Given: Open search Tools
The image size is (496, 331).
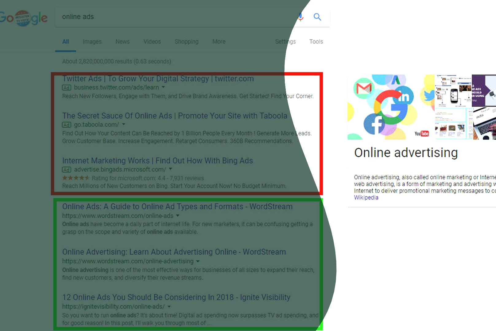Looking at the screenshot, I should [316, 42].
